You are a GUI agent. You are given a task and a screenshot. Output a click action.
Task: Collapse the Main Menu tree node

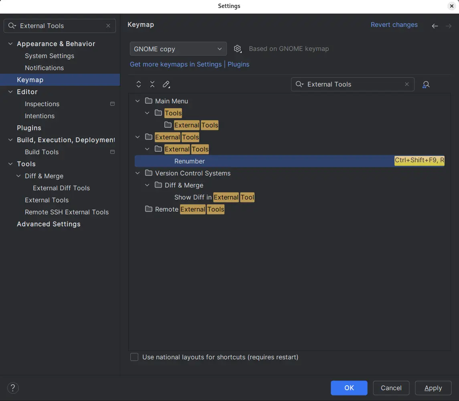coord(138,101)
